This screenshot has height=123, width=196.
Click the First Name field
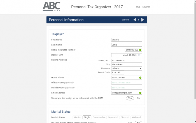[x=127, y=40]
